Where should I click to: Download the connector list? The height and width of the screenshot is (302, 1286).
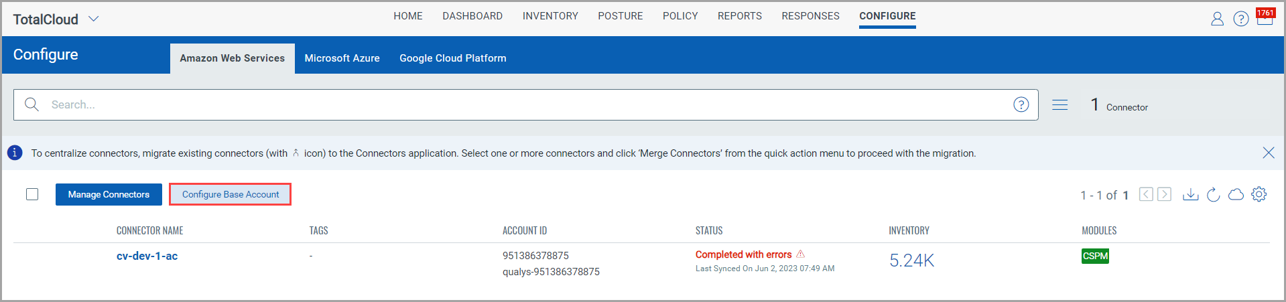1190,194
